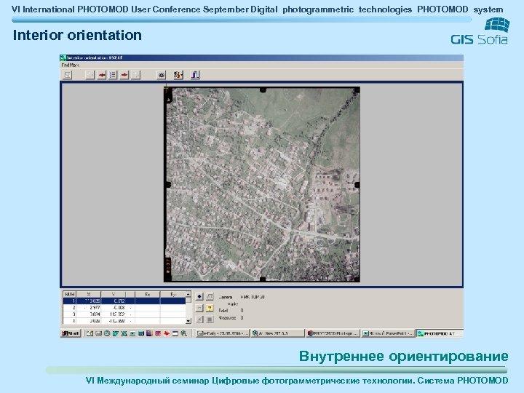524x393 pixels.
Task: Click the table scrollbar down arrow
Action: tap(188, 321)
